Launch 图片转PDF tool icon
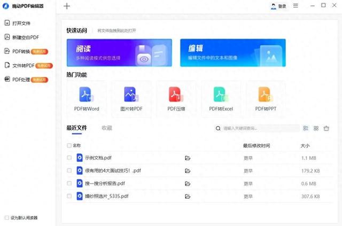The height and width of the screenshot is (226, 342). (131, 95)
